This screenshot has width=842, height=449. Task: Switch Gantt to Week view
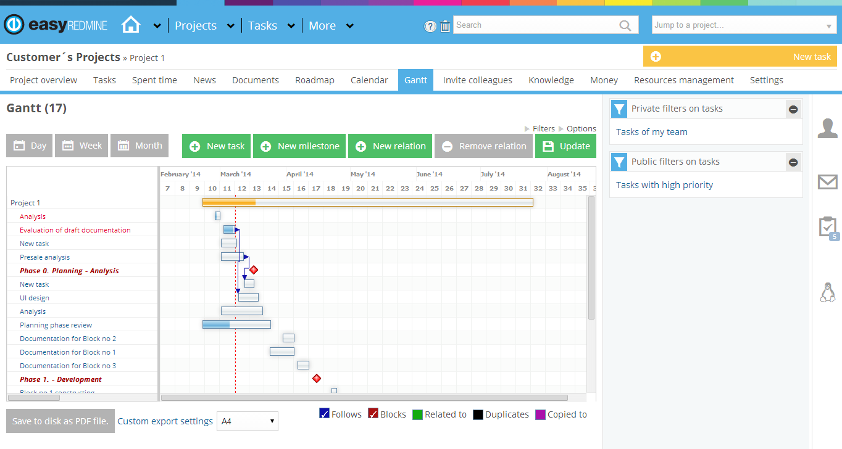(81, 146)
